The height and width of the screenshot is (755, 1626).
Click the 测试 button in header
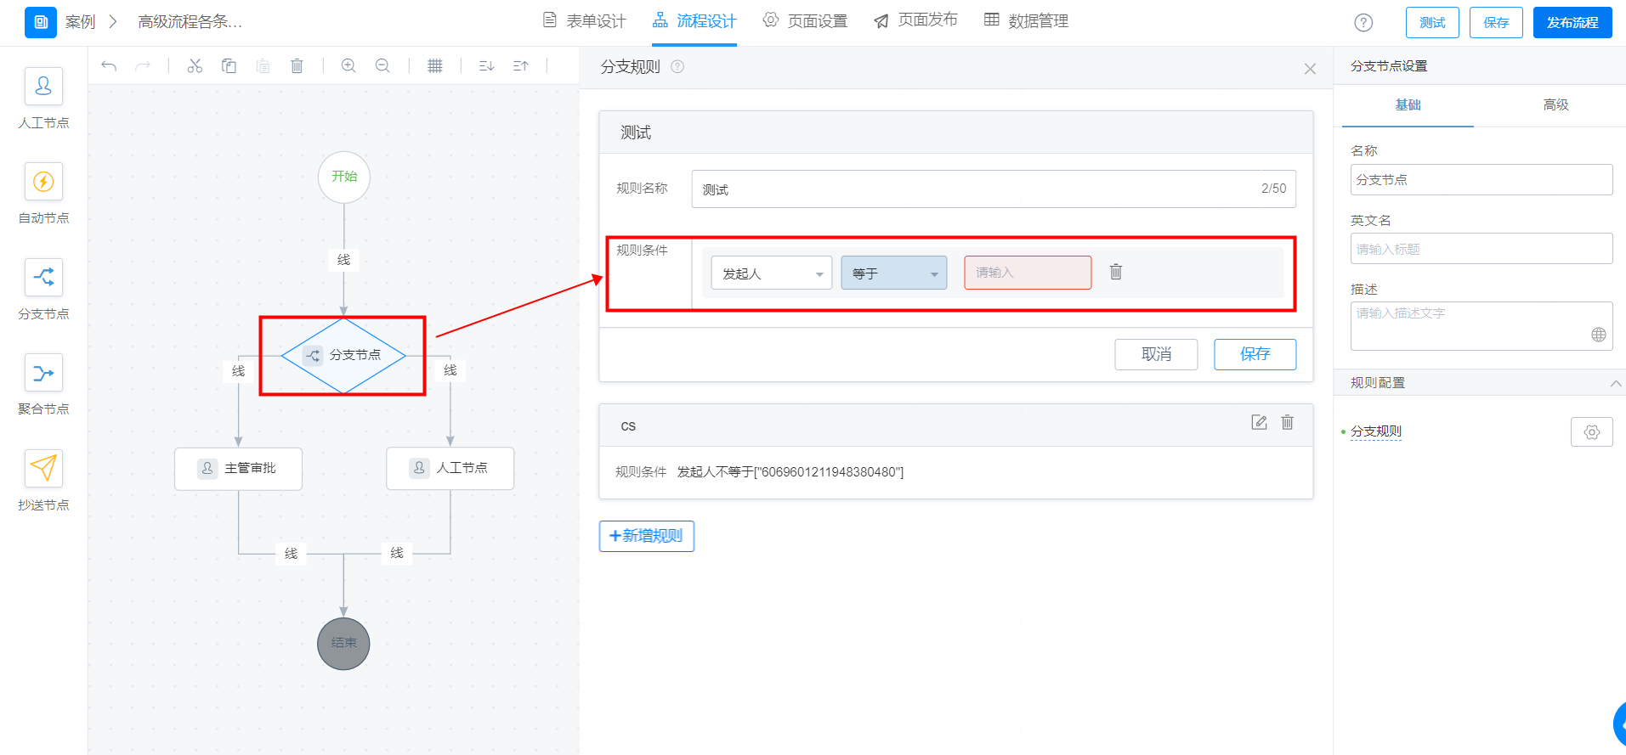coord(1432,23)
